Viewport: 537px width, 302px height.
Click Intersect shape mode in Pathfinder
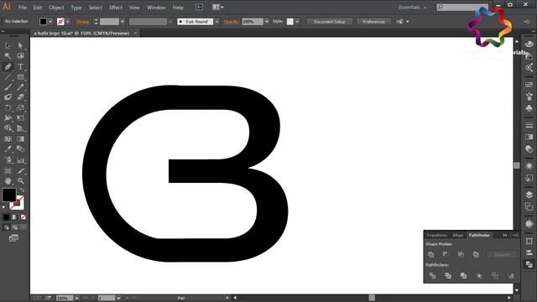tap(461, 254)
